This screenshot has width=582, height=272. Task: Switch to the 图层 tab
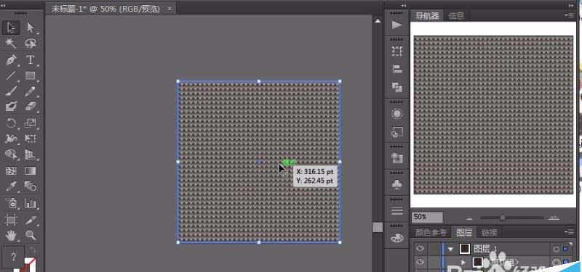pos(464,232)
